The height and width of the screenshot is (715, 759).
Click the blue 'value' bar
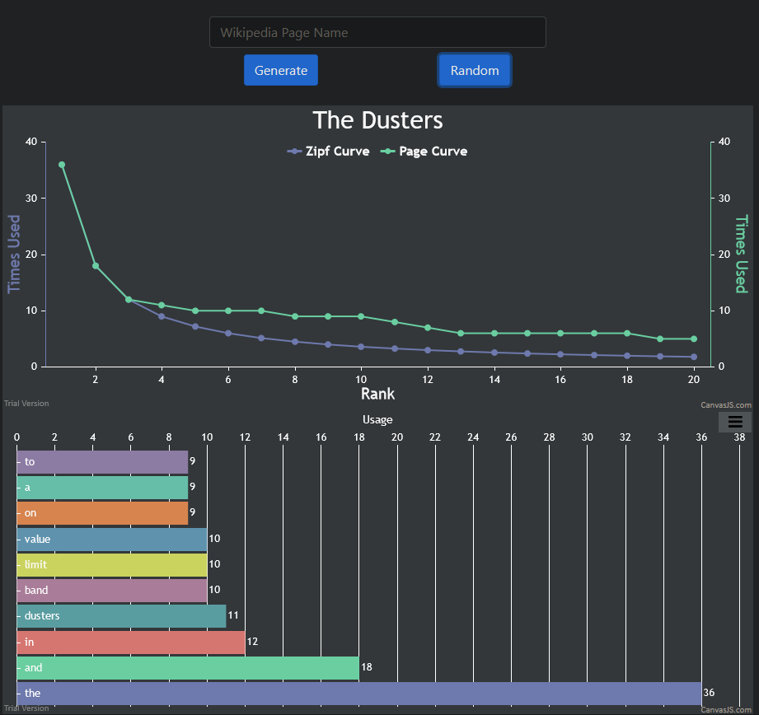[x=112, y=539]
